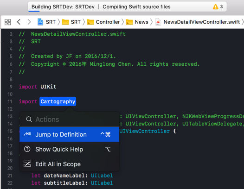Image resolution: width=244 pixels, height=189 pixels.
Task: Click the Copyright comment on line 6
Action: click(109, 64)
